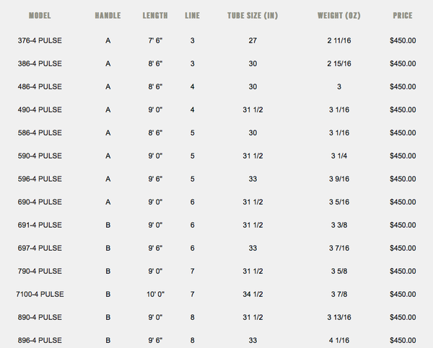
Task: Click the PRICE column header
Action: tap(403, 15)
